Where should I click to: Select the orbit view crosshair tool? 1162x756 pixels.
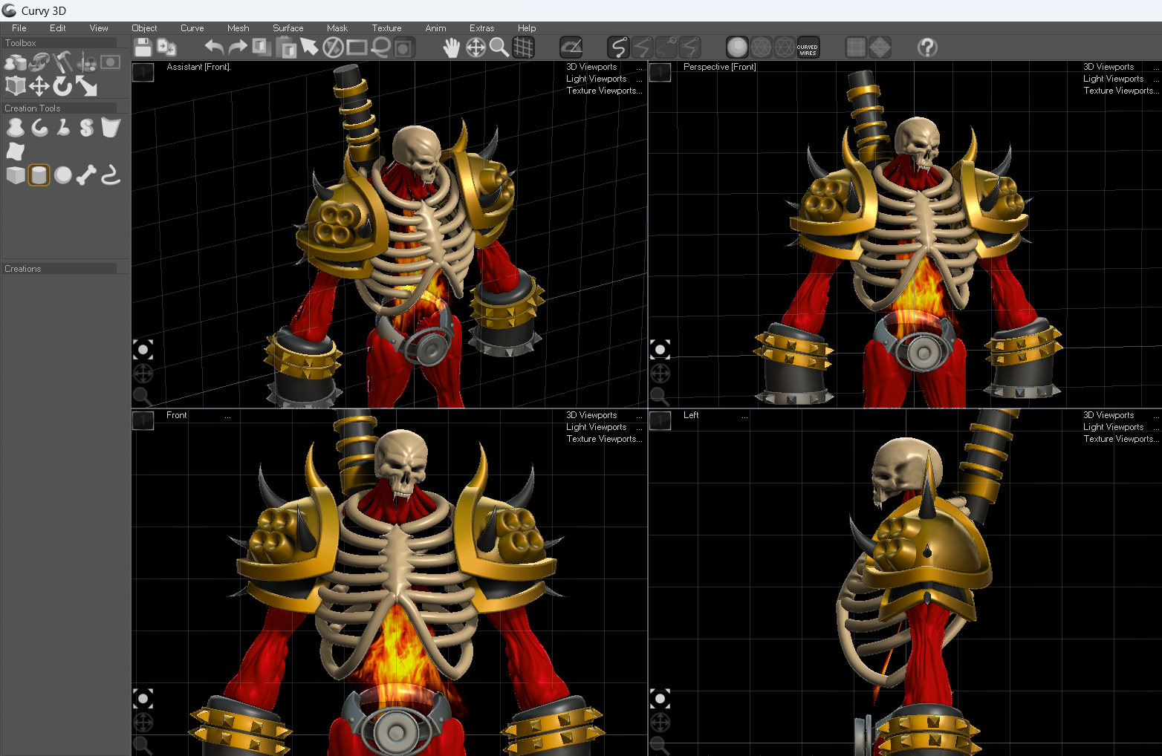click(475, 48)
